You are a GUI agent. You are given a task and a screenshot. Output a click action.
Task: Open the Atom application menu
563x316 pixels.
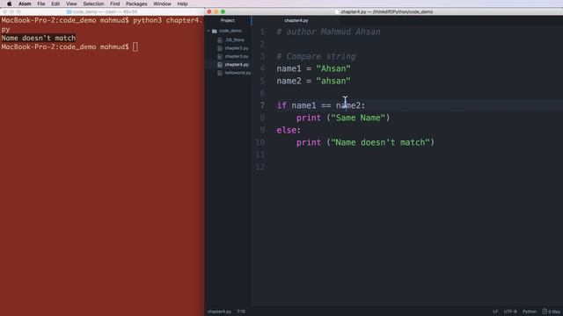(x=25, y=4)
